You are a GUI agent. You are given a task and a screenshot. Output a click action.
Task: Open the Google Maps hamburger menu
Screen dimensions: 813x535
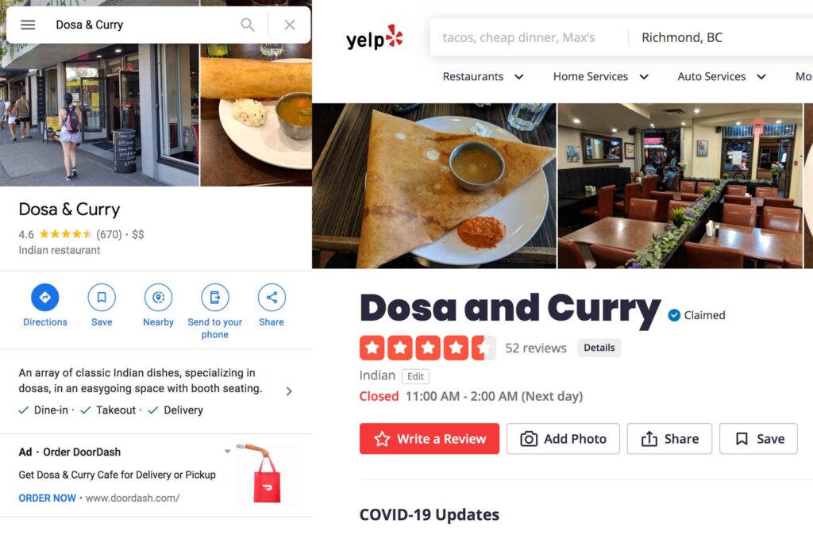point(28,25)
